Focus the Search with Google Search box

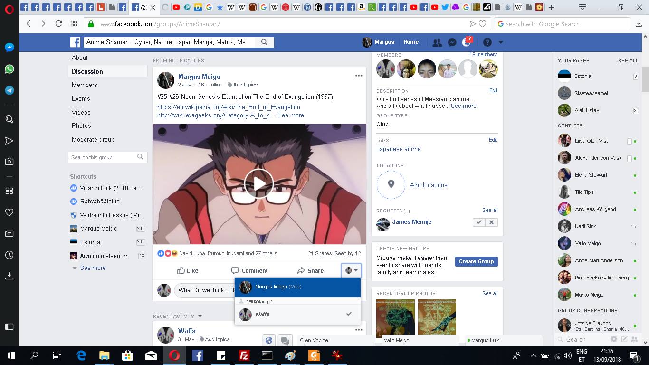[x=562, y=24]
